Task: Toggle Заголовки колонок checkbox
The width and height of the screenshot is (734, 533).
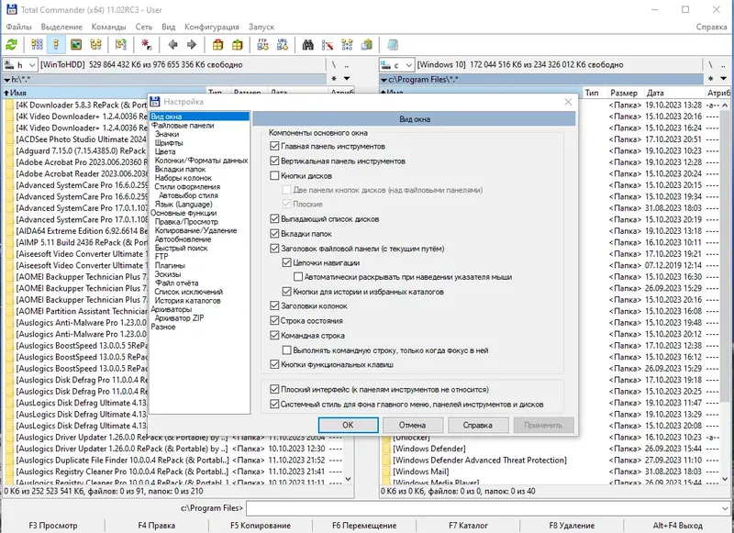Action: pos(274,306)
